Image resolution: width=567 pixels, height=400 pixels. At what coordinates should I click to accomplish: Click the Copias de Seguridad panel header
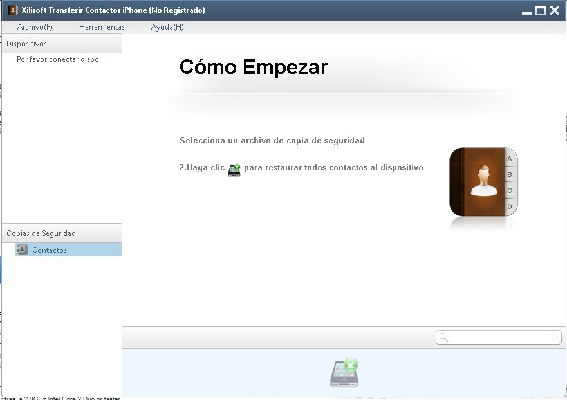click(62, 233)
